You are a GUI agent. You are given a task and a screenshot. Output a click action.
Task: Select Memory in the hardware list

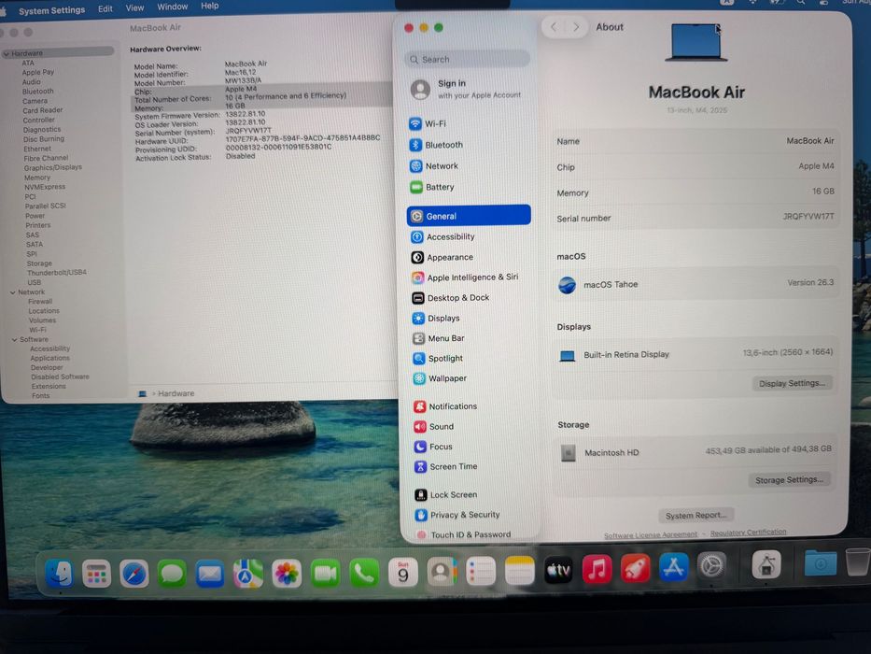pyautogui.click(x=37, y=178)
